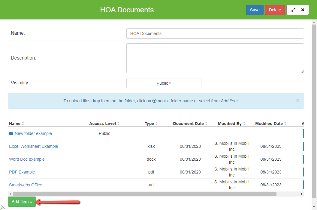Click the HOA Documents dialog title
This screenshot has width=317, height=210.
127,10
